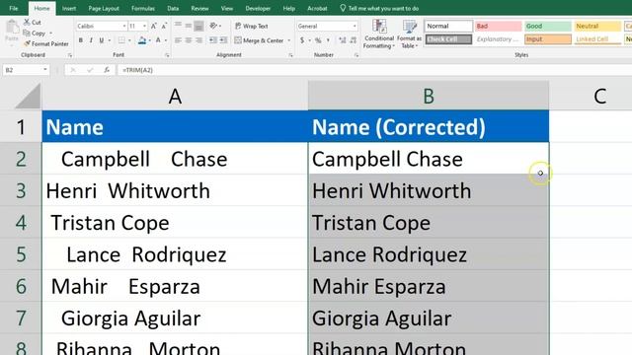Image resolution: width=632 pixels, height=355 pixels.
Task: Open the Borders button in Font group
Action: 121,40
